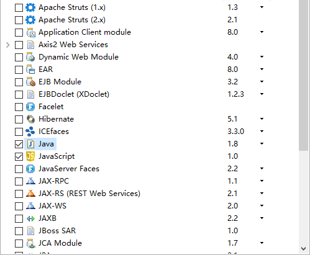Click the "3.3.0" ICEfaces version value
310x255 pixels.
pyautogui.click(x=235, y=132)
